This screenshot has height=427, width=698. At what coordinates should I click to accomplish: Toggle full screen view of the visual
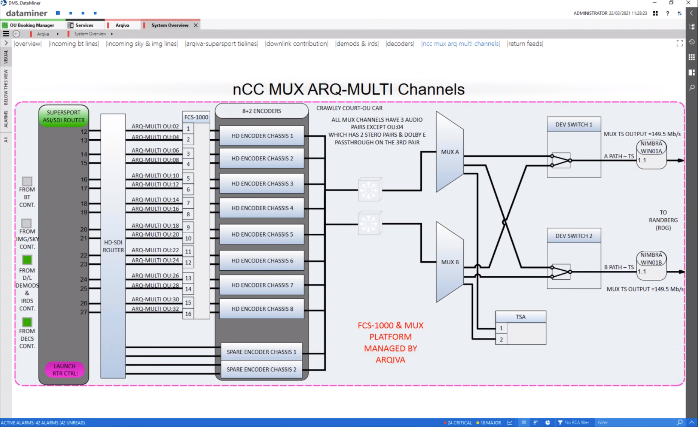point(679,43)
